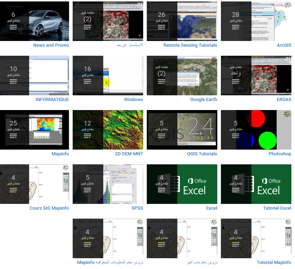The width and height of the screenshot is (295, 269).
Task: Click the playlist icon on Tutorial Excel thumbnail
Action: pyautogui.click(x=236, y=190)
